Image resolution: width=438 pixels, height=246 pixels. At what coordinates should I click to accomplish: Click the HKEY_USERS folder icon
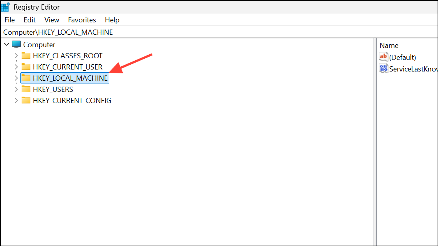(x=26, y=89)
